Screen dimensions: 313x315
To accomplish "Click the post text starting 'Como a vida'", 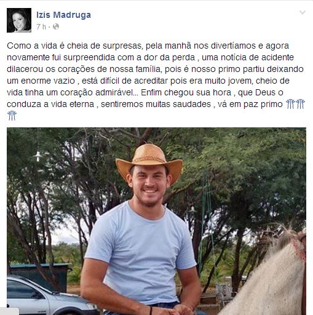I will click(156, 81).
